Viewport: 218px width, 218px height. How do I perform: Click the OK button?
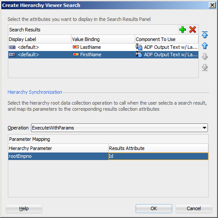(x=154, y=208)
